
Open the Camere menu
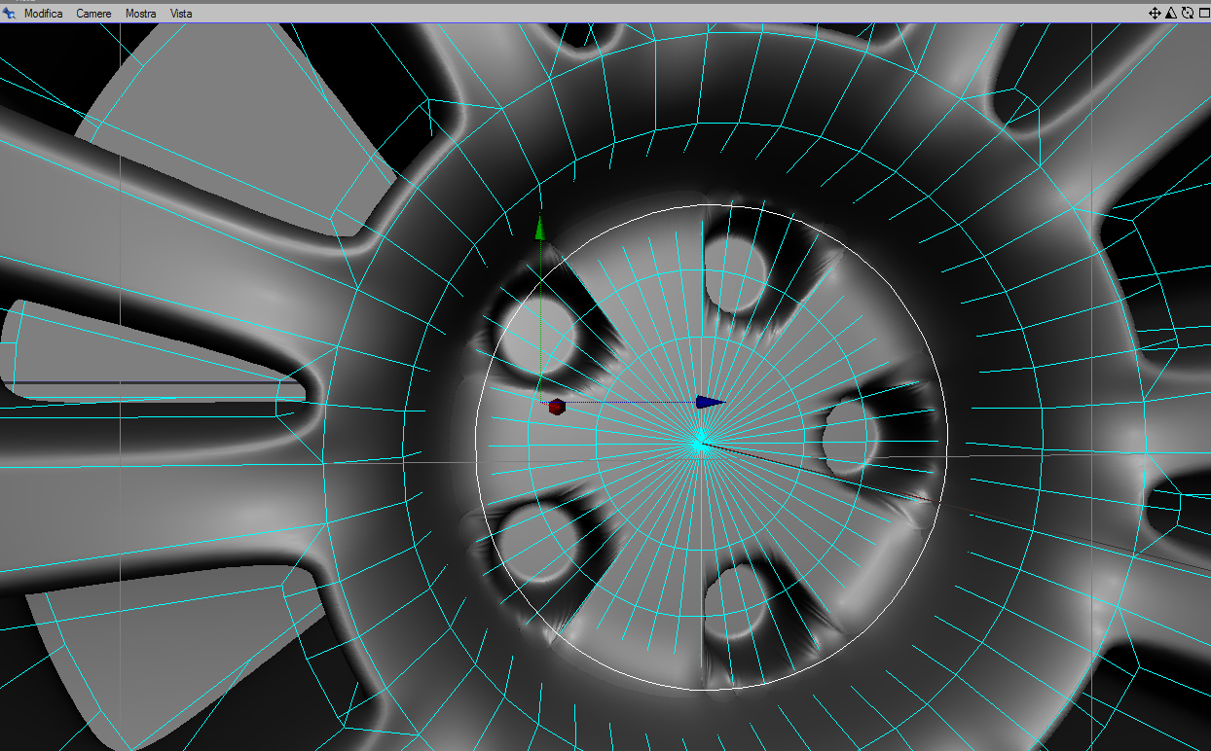[x=94, y=14]
